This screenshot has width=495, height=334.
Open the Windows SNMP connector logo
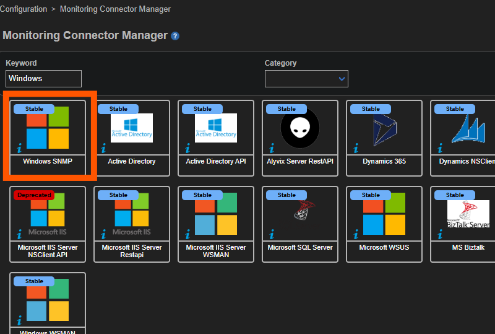pos(48,128)
